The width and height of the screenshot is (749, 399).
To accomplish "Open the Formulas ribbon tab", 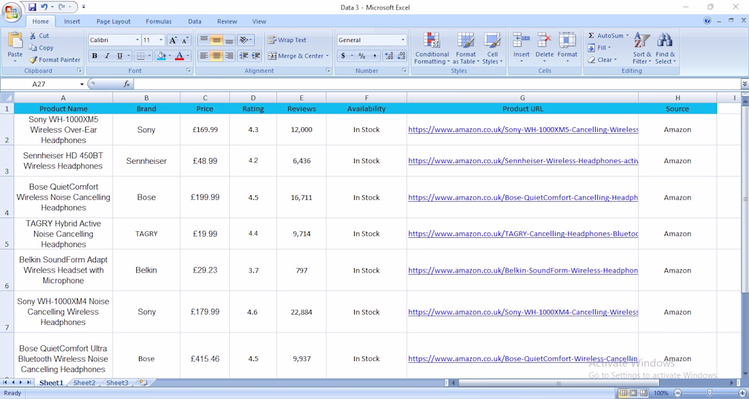I will (159, 22).
